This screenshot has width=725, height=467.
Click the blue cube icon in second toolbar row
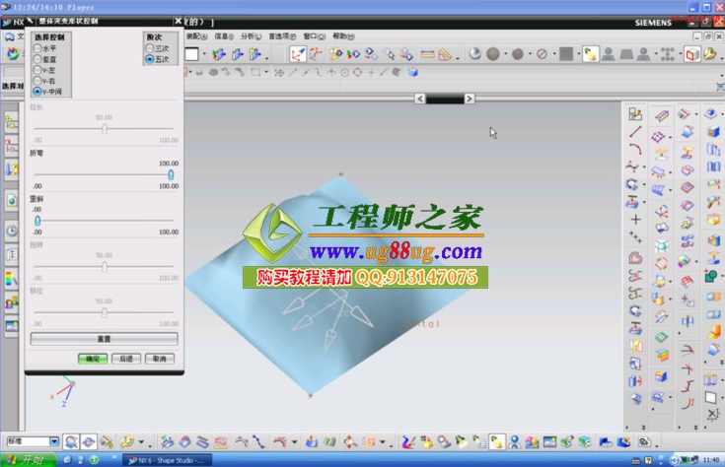coord(413,72)
